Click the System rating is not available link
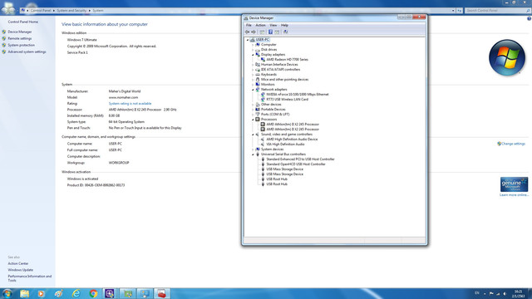This screenshot has height=299, width=532. pos(130,103)
